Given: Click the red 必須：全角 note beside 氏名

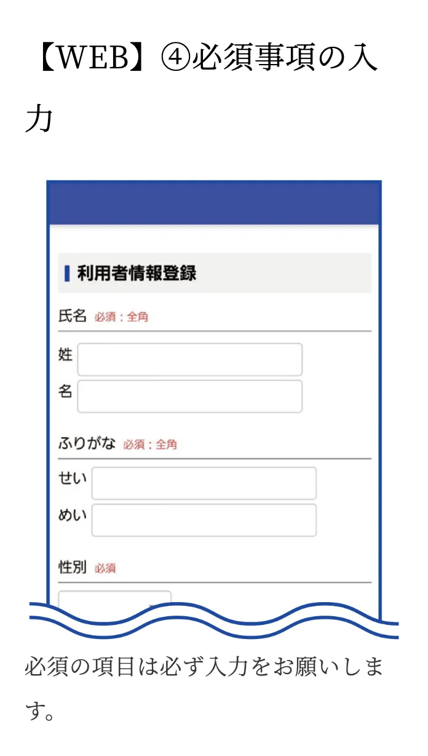Looking at the screenshot, I should 121,318.
